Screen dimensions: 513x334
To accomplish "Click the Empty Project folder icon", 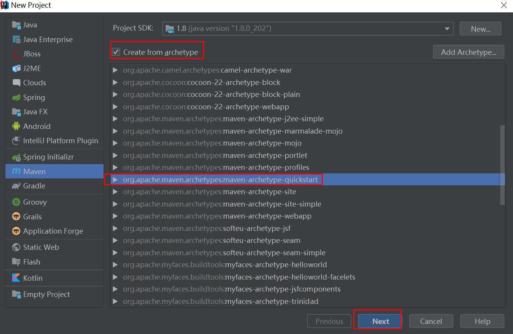I will click(x=16, y=294).
